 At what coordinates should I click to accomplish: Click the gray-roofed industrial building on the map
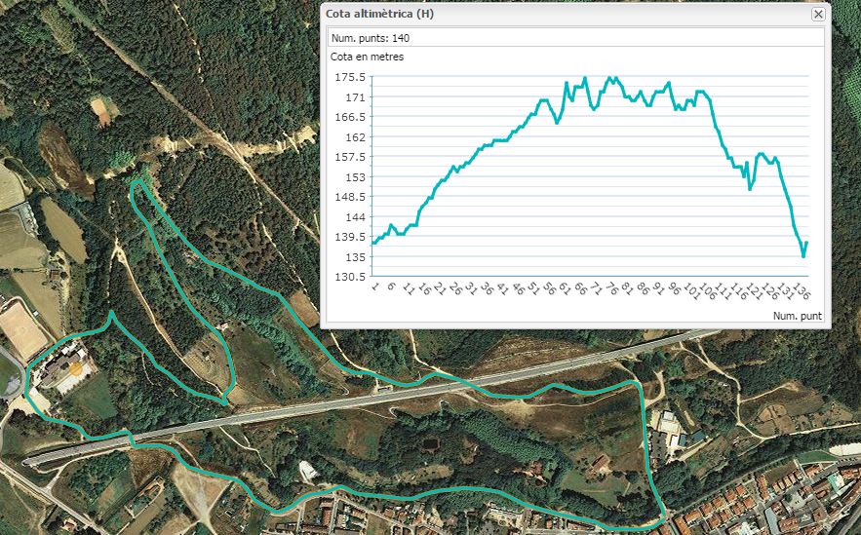click(670, 424)
